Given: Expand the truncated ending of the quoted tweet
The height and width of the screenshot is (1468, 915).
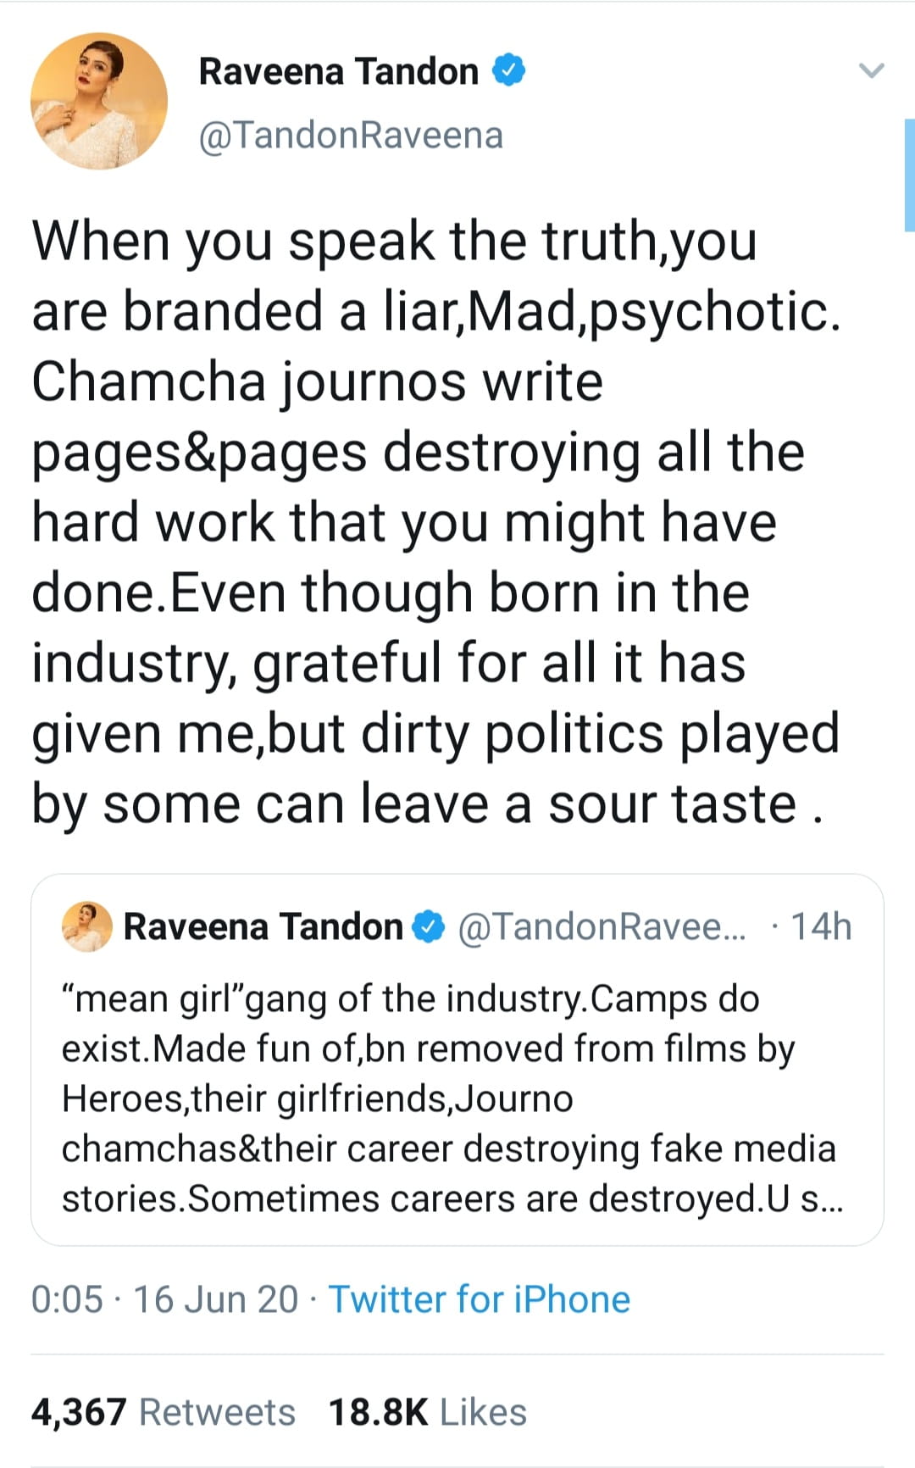Looking at the screenshot, I should tap(822, 1198).
